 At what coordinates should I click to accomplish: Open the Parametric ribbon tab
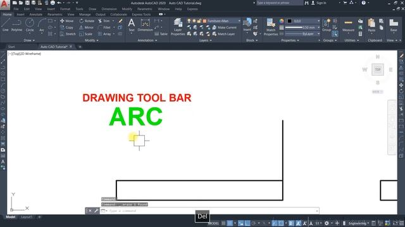pyautogui.click(x=55, y=15)
